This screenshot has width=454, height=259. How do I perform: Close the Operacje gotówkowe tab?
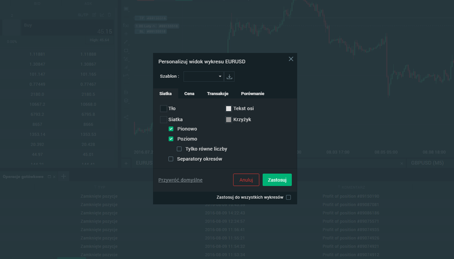[54, 176]
